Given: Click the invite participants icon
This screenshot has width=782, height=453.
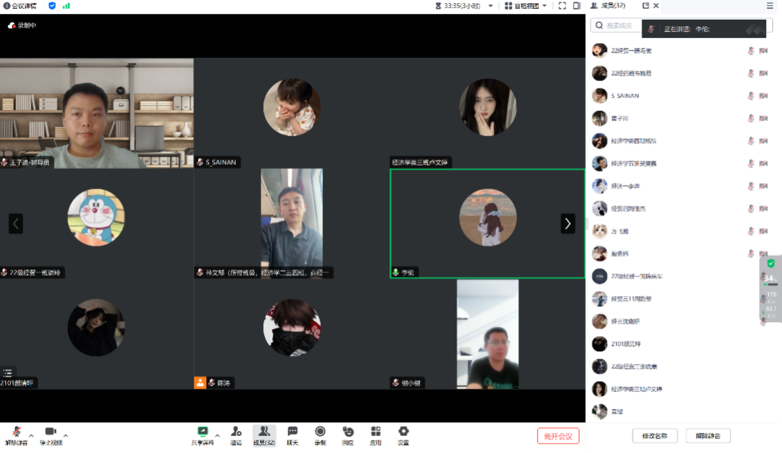Looking at the screenshot, I should pos(236,432).
